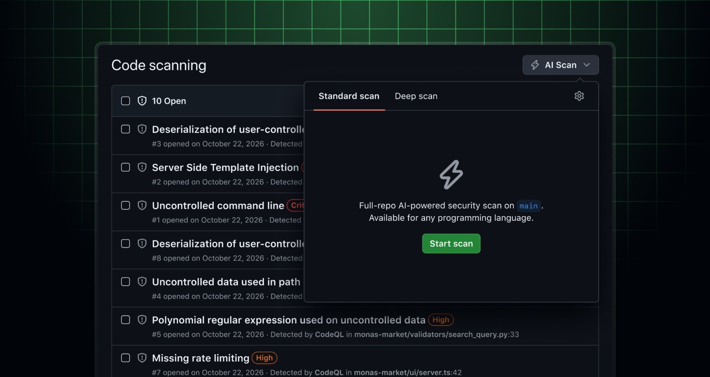The image size is (710, 377).
Task: Open the Uncontrolled command line alert
Action: [218, 206]
